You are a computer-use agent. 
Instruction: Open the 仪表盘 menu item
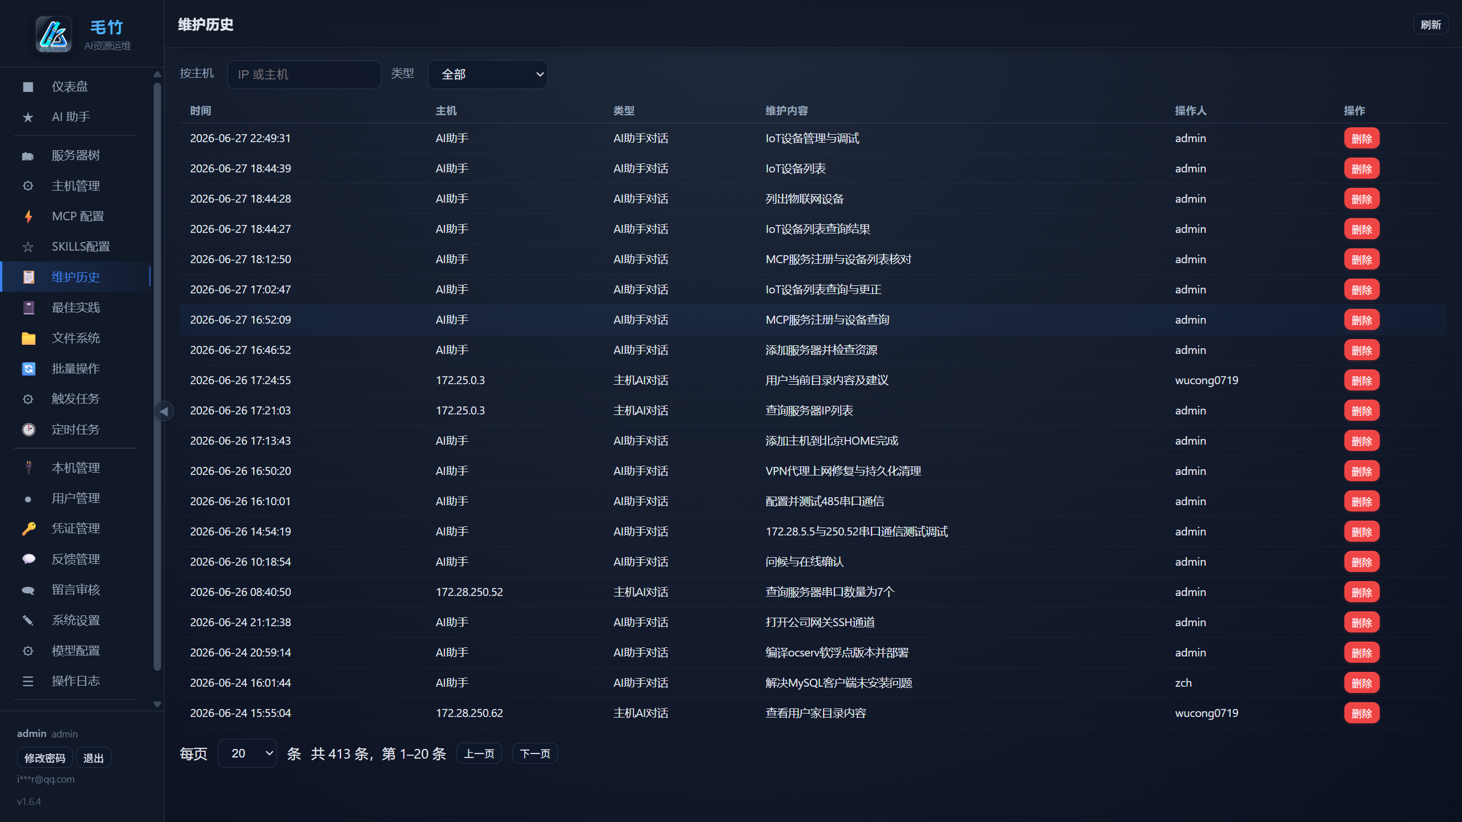point(75,87)
